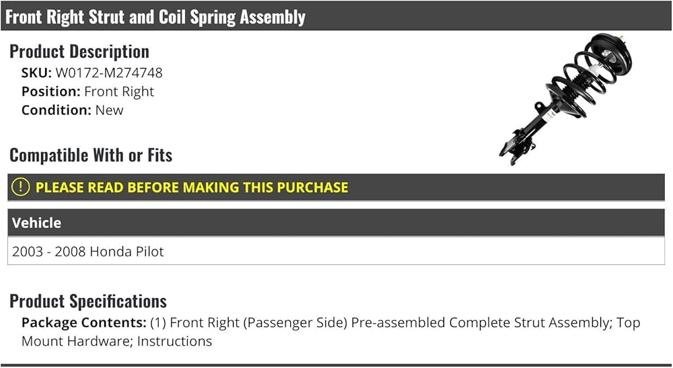Click the SKU value W0172-M274748
This screenshot has height=368, width=673.
[109, 73]
